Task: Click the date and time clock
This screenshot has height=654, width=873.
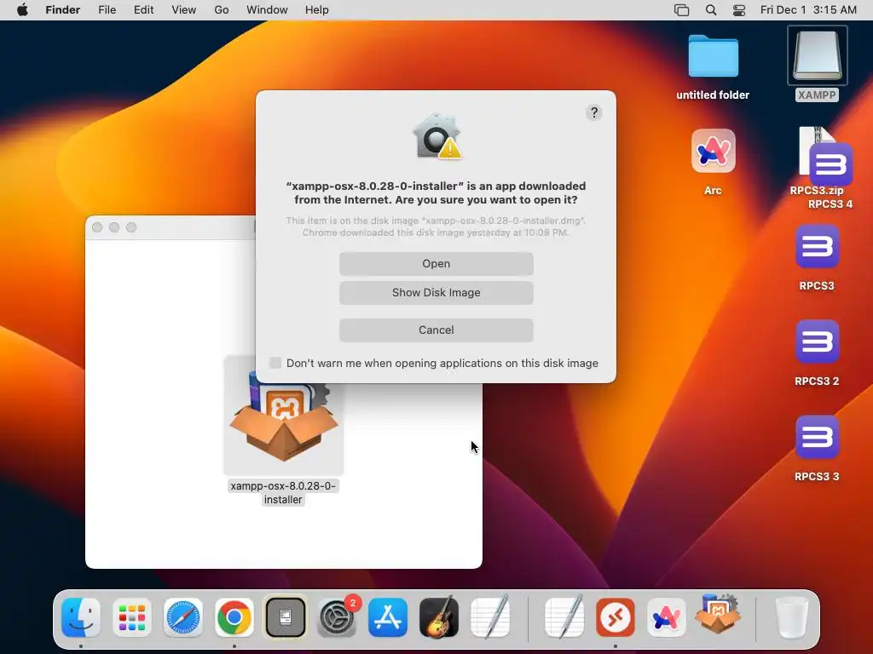Action: [x=808, y=10]
